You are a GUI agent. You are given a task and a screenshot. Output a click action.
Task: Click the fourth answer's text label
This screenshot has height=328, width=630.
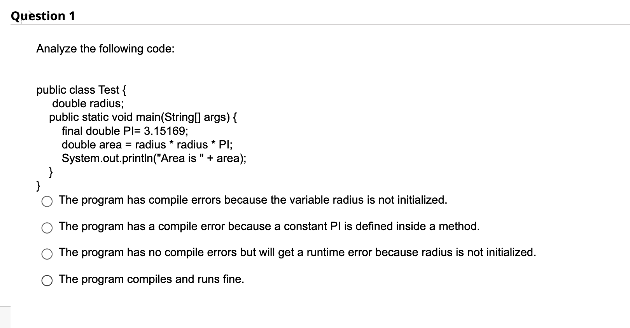151,279
